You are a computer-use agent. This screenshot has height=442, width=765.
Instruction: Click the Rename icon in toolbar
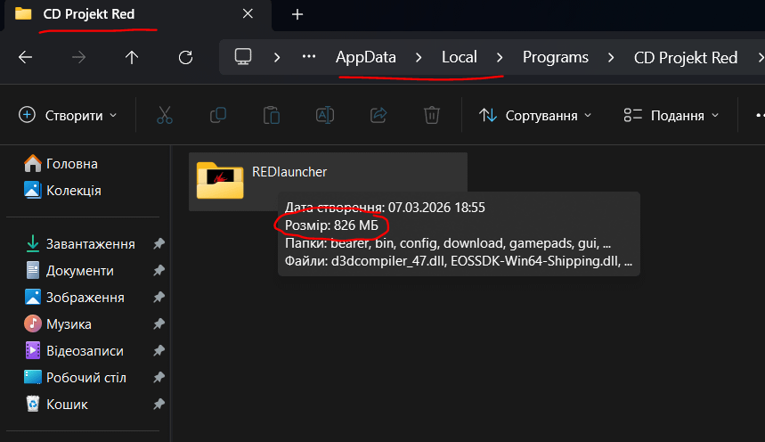[325, 115]
